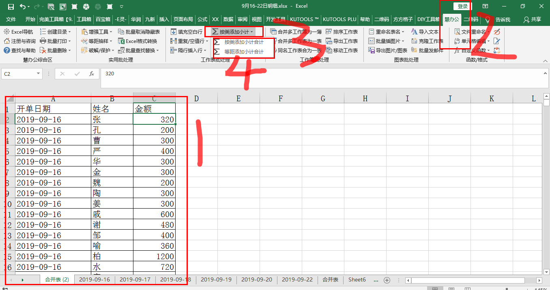
Task: Click cell with 开单日期 header
Action: pos(53,109)
